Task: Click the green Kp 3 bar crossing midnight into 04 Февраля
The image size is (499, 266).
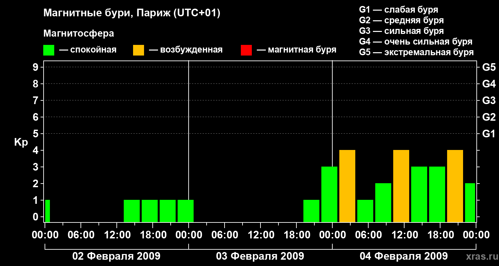Action: point(329,194)
